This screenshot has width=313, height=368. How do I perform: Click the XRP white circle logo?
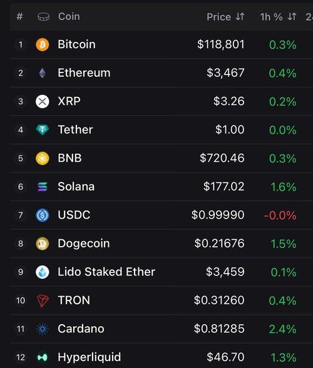(x=43, y=101)
